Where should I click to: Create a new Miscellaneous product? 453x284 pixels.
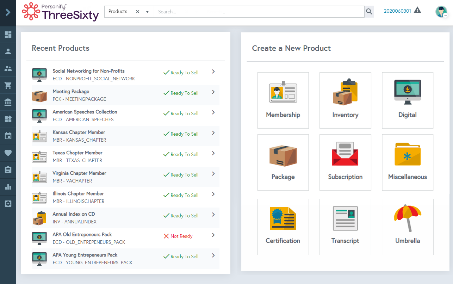point(408,162)
